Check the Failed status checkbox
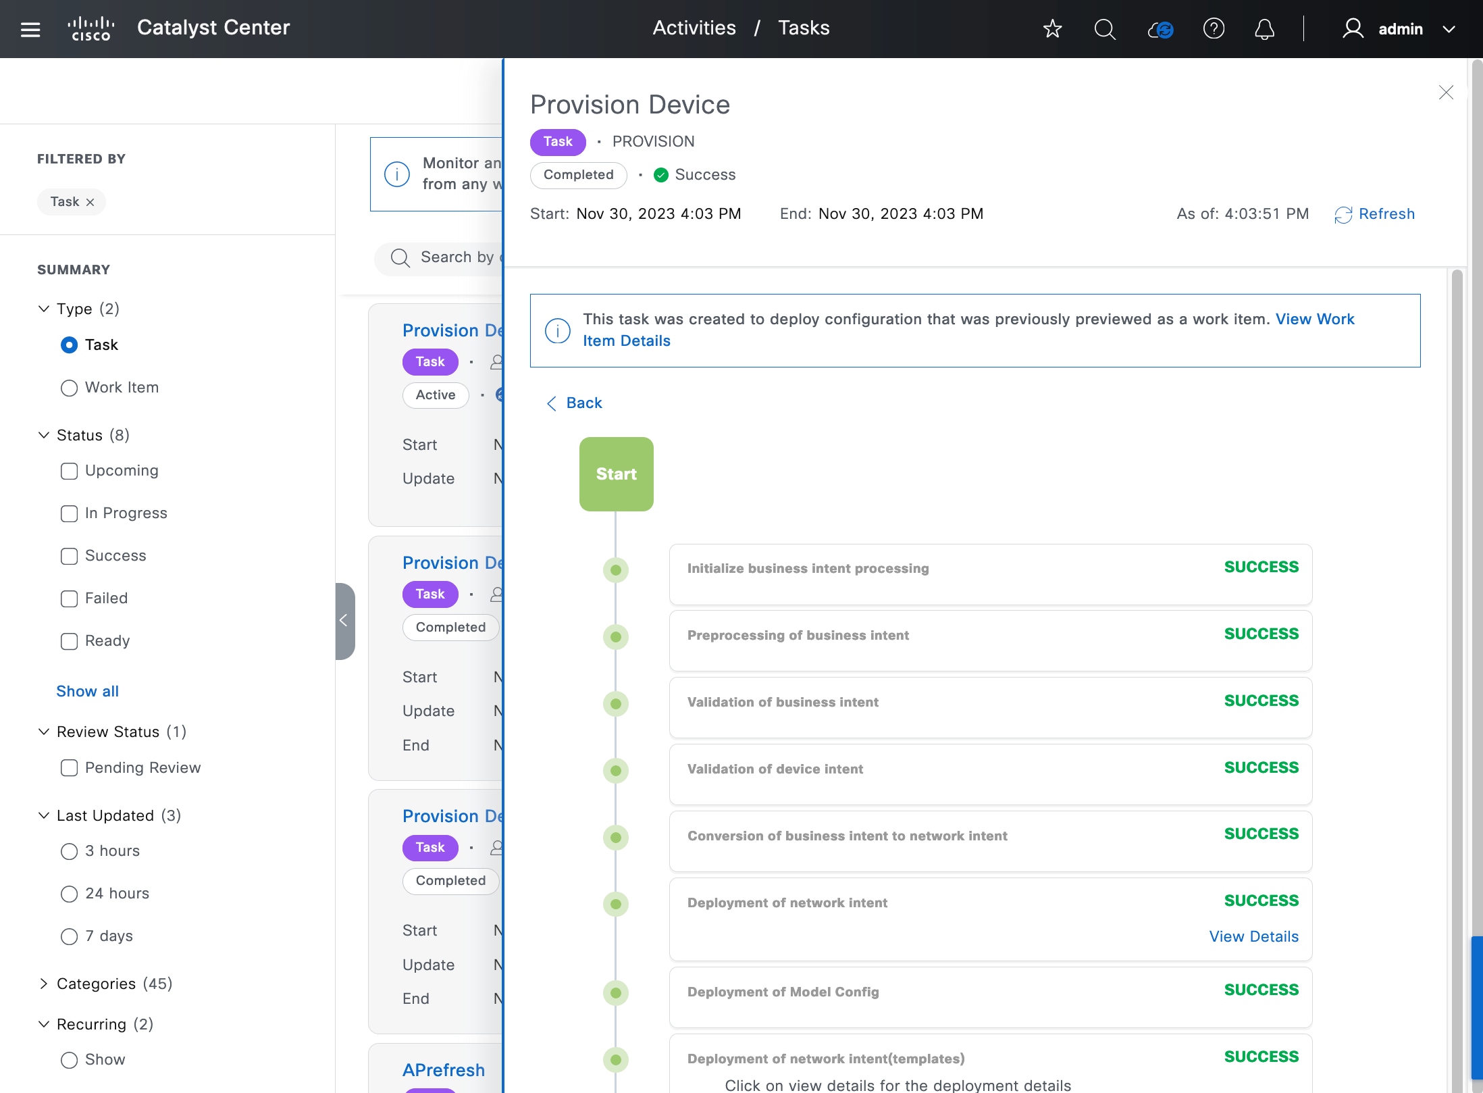The height and width of the screenshot is (1093, 1483). [x=69, y=599]
